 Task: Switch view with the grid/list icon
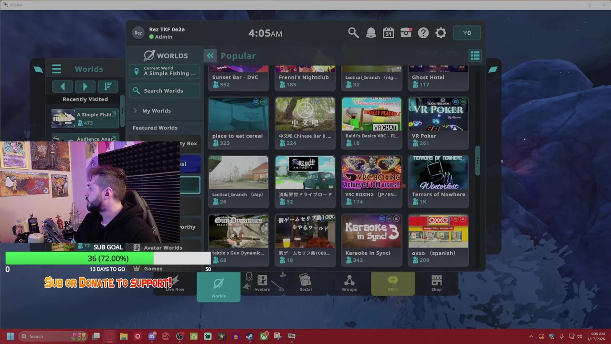[x=475, y=56]
